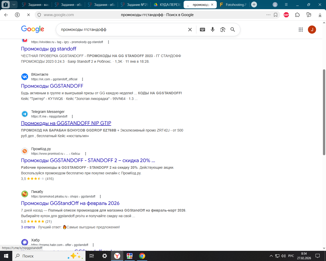
Task: Click the ПромКод.ру favicon
Action: [x=25, y=151]
